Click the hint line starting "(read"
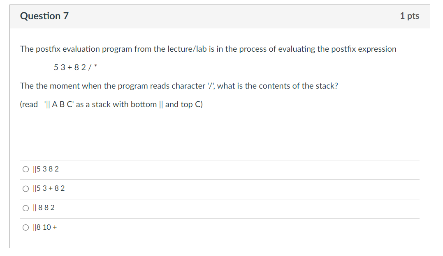 tap(111, 104)
